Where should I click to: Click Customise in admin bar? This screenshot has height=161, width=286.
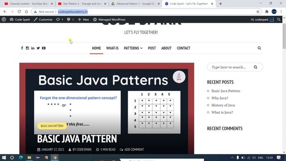pyautogui.click(x=43, y=19)
